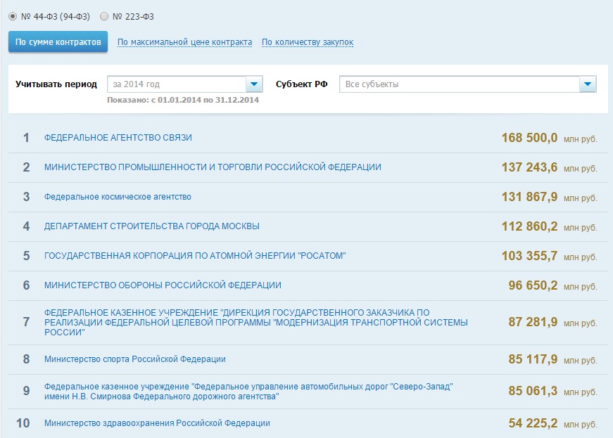The height and width of the screenshot is (438, 613).
Task: Open the По сумме контрактов tab
Action: 58,41
